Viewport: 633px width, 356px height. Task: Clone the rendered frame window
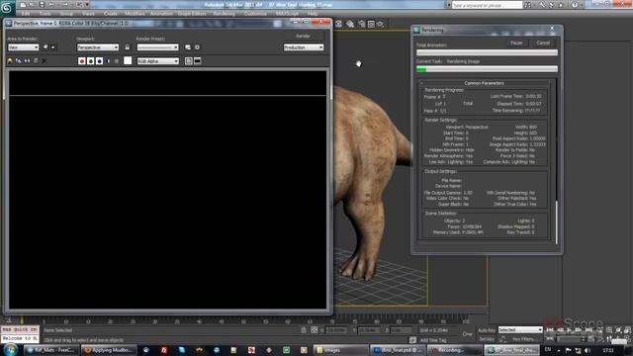27,61
